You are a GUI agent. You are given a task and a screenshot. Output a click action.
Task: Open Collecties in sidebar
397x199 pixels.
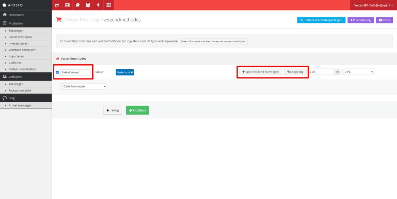point(26,63)
